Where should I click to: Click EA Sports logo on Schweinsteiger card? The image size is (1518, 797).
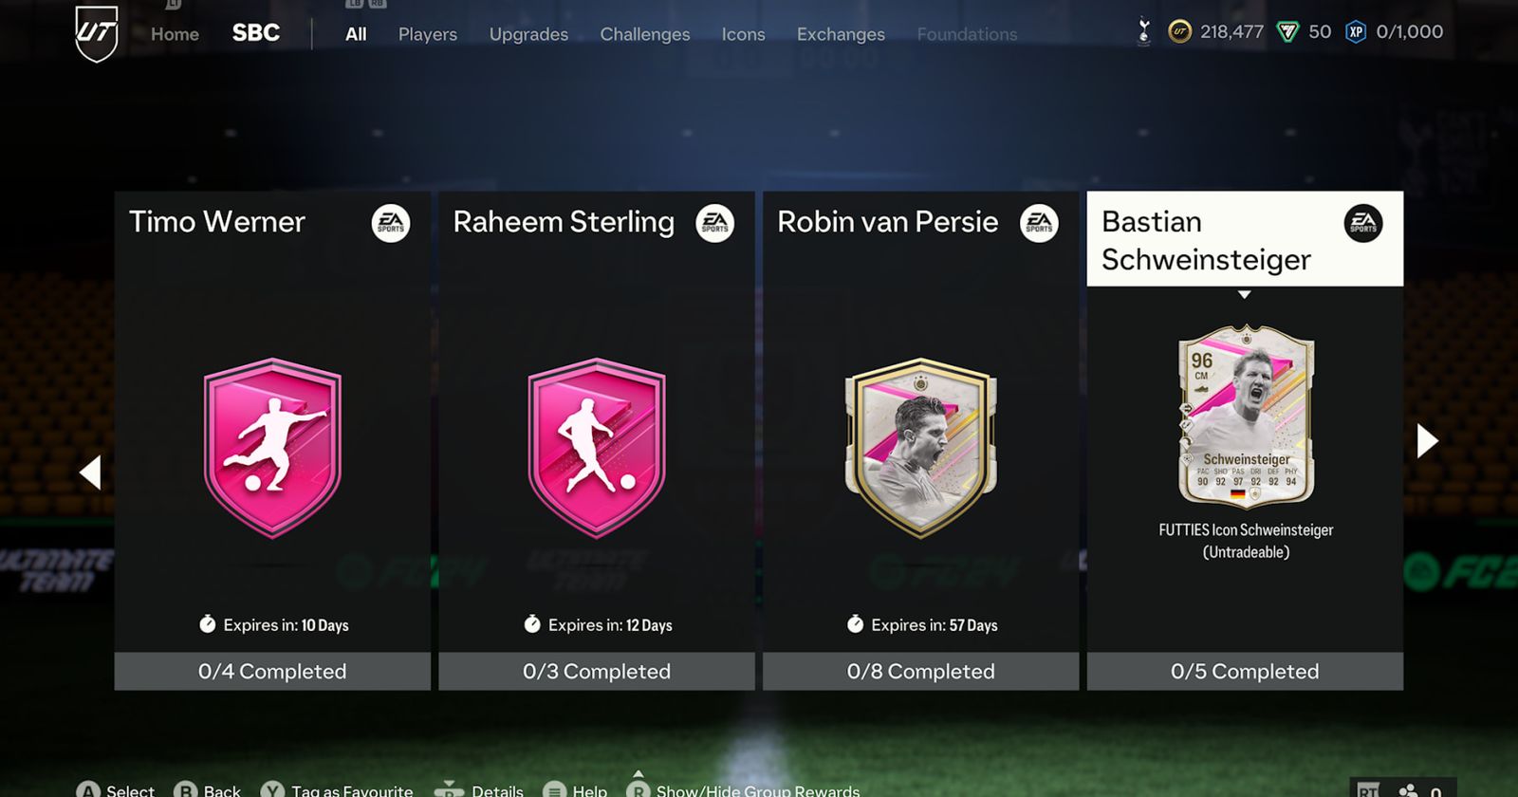point(1363,224)
